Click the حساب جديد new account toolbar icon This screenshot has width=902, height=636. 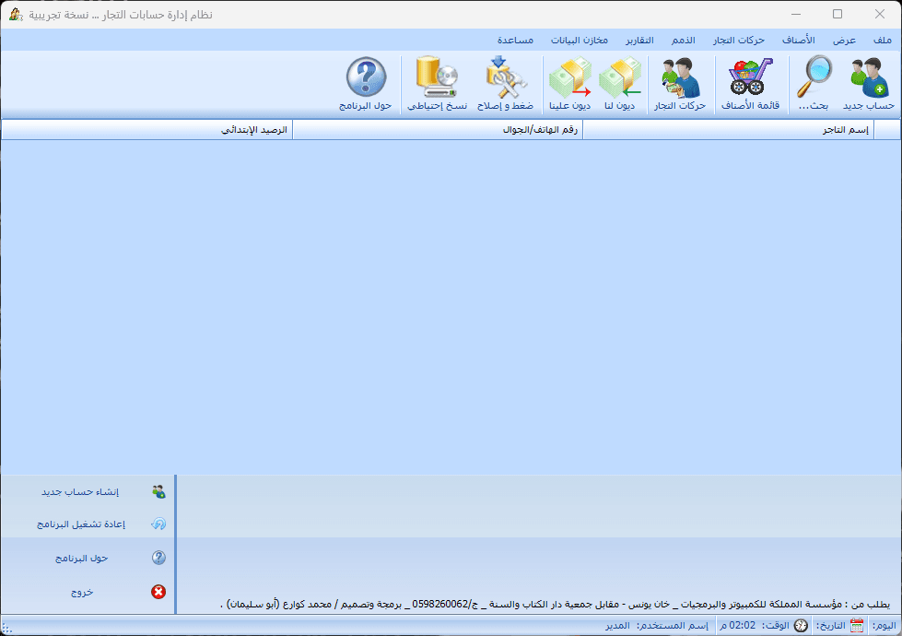click(869, 77)
